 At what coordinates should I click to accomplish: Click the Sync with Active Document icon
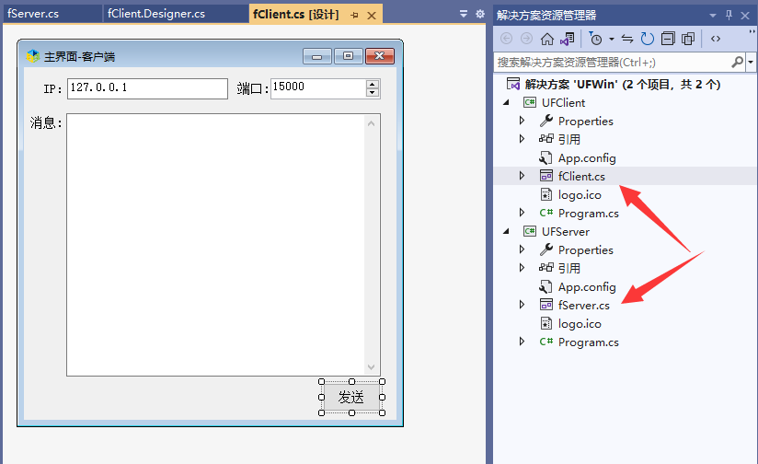(627, 39)
